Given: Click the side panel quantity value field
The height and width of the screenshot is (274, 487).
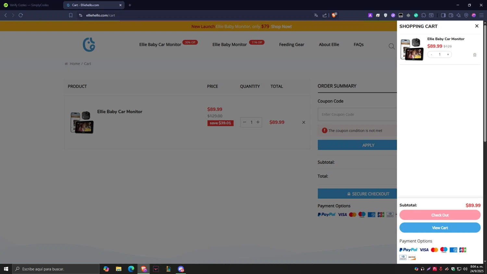Looking at the screenshot, I should coord(440,54).
